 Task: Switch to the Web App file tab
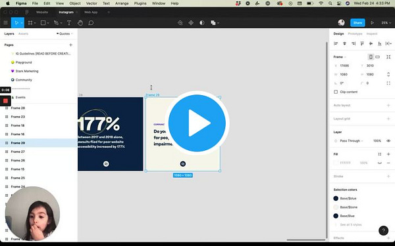[91, 12]
